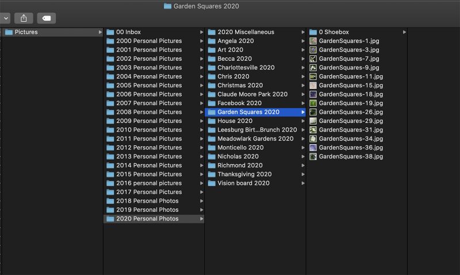Image resolution: width=460 pixels, height=275 pixels.
Task: Click the GardenSquares-7.jpg thumbnail icon
Action: pos(313,59)
